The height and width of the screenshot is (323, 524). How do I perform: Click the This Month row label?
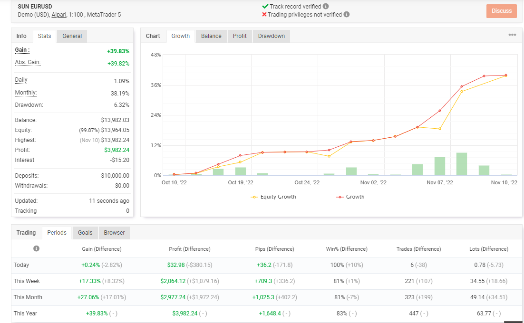coord(28,297)
